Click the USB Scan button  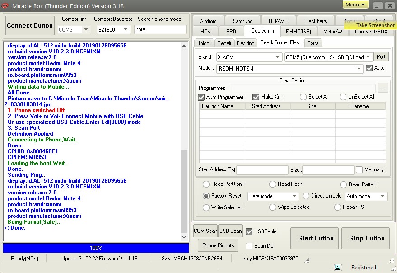click(230, 231)
